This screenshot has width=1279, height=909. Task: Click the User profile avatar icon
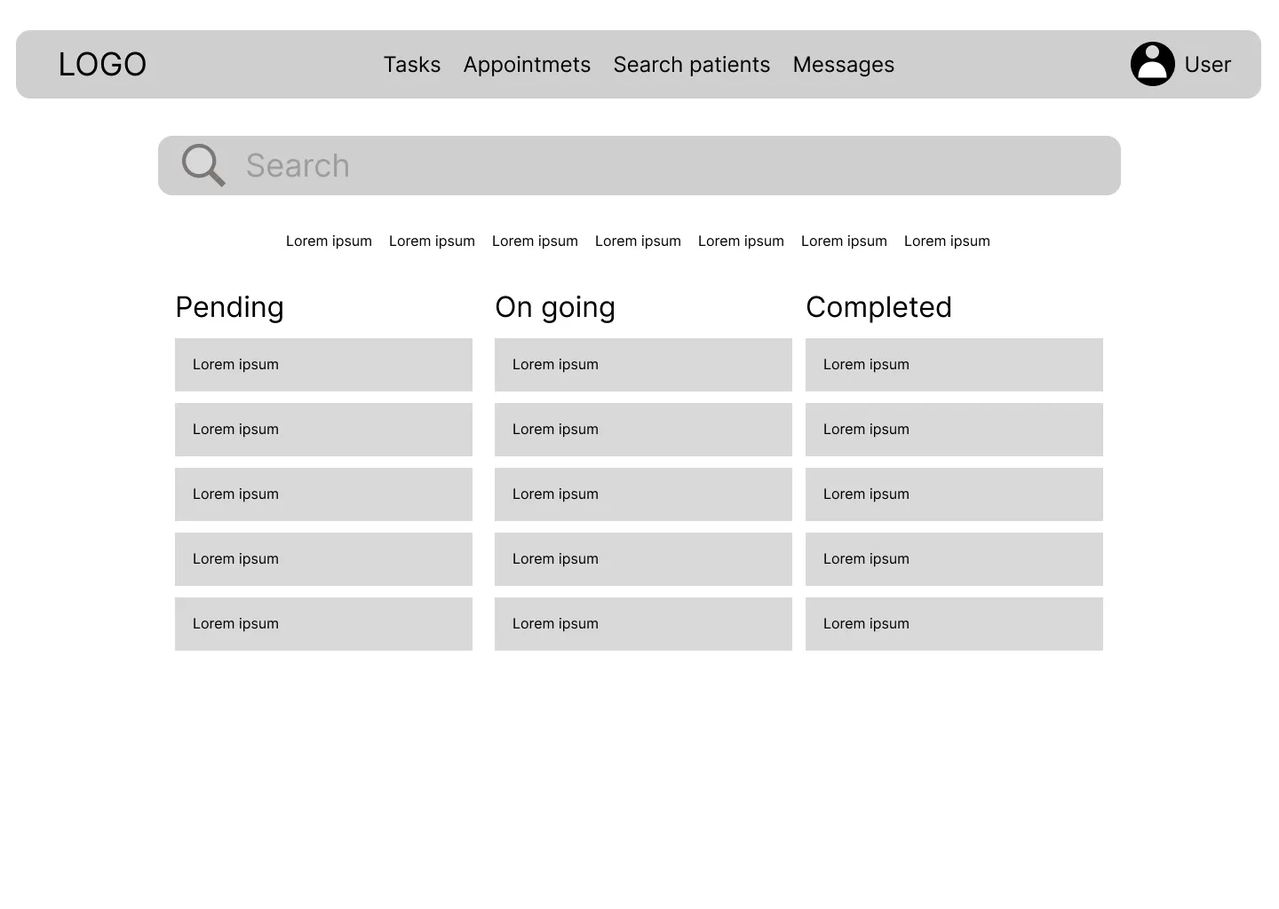coord(1152,63)
